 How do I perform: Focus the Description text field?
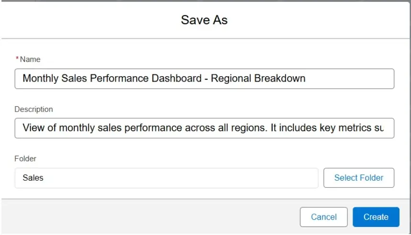coord(204,128)
